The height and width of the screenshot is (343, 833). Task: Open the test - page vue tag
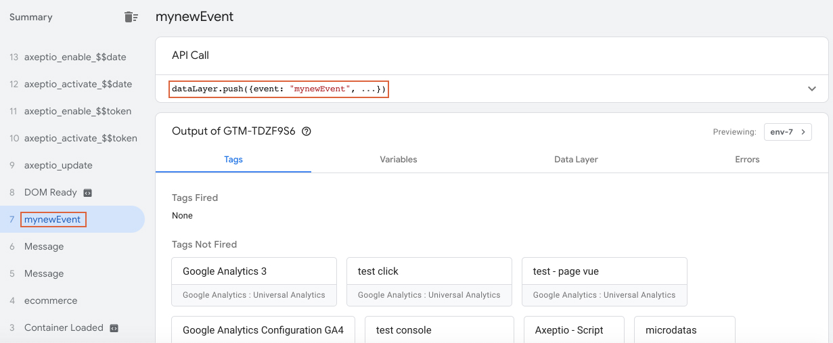point(604,281)
